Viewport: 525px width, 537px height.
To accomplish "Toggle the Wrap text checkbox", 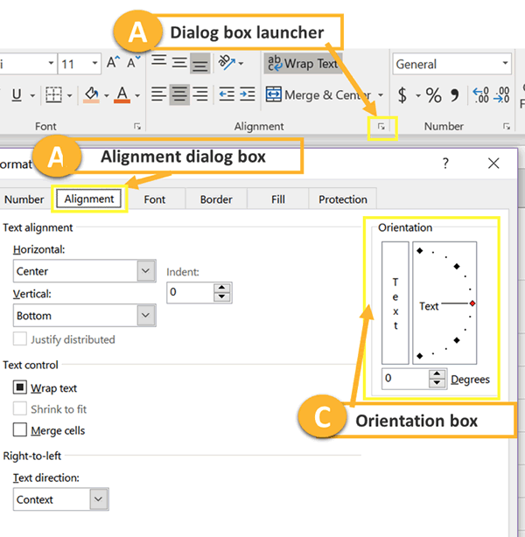I will pos(20,387).
